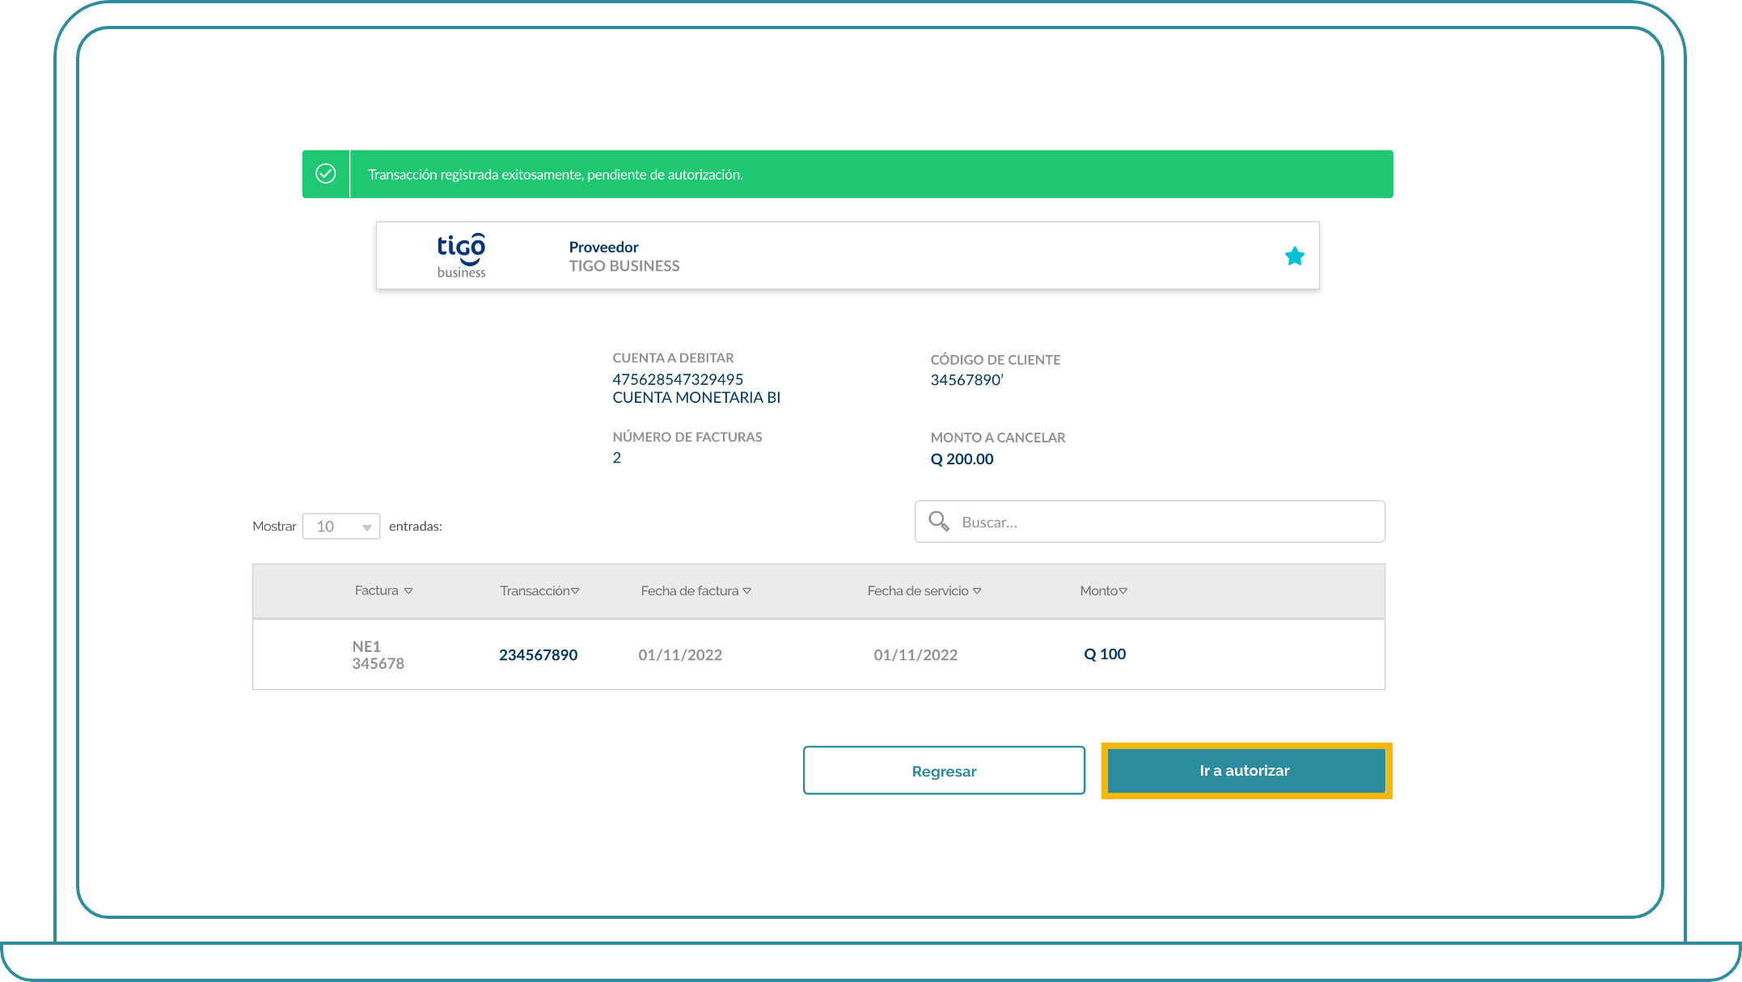
Task: Click invoice NE1 345678 row entry
Action: (x=378, y=655)
